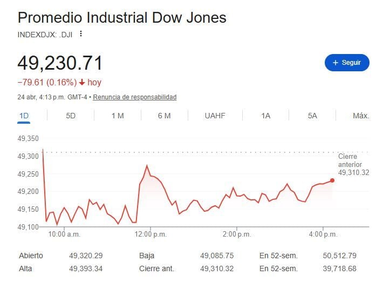Image resolution: width=376 pixels, height=289 pixels.
Task: Open the three-dot more options menu
Action: [x=81, y=34]
